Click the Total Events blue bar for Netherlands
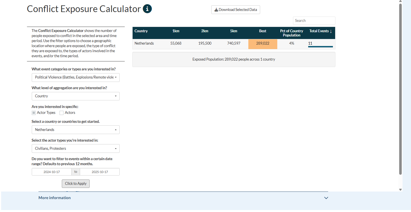411x212 pixels. pos(320,47)
